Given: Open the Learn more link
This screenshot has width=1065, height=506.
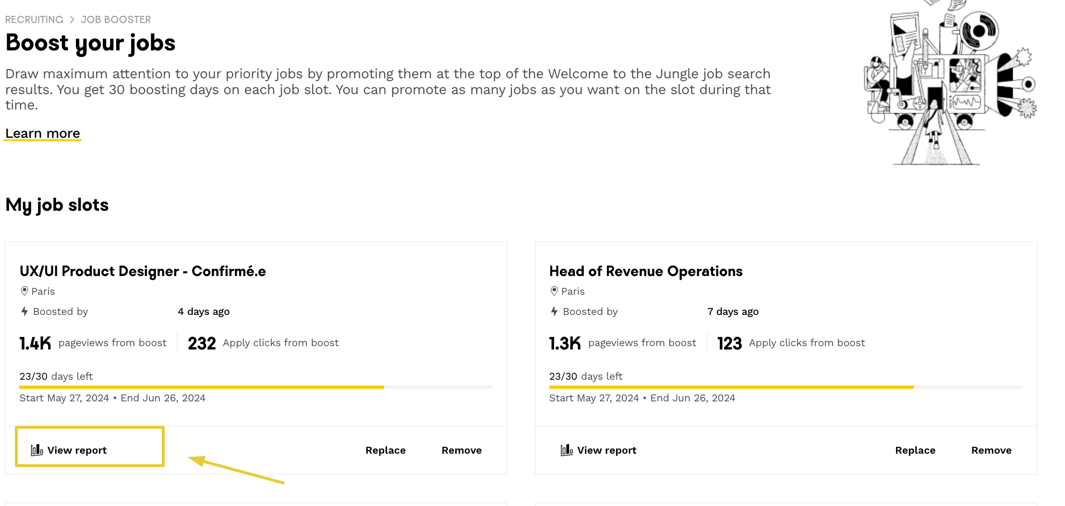Looking at the screenshot, I should tap(43, 133).
